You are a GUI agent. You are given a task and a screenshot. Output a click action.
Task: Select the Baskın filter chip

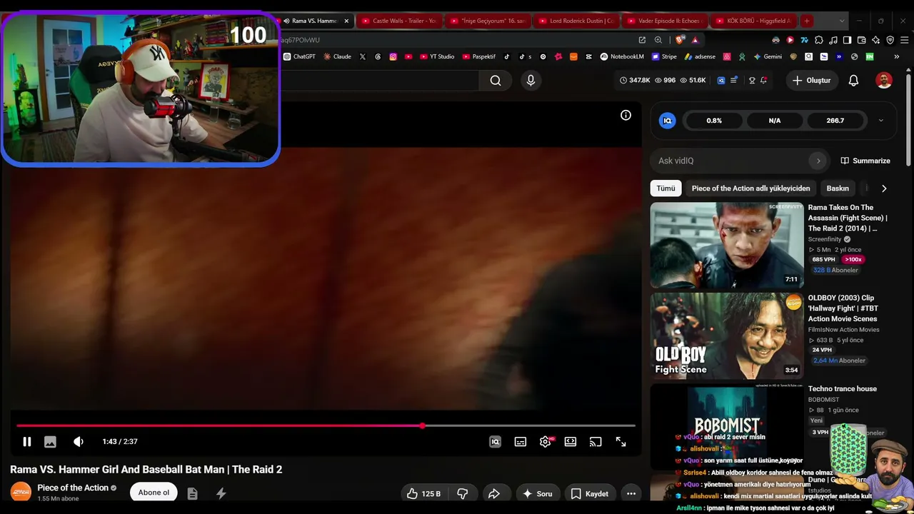(838, 188)
